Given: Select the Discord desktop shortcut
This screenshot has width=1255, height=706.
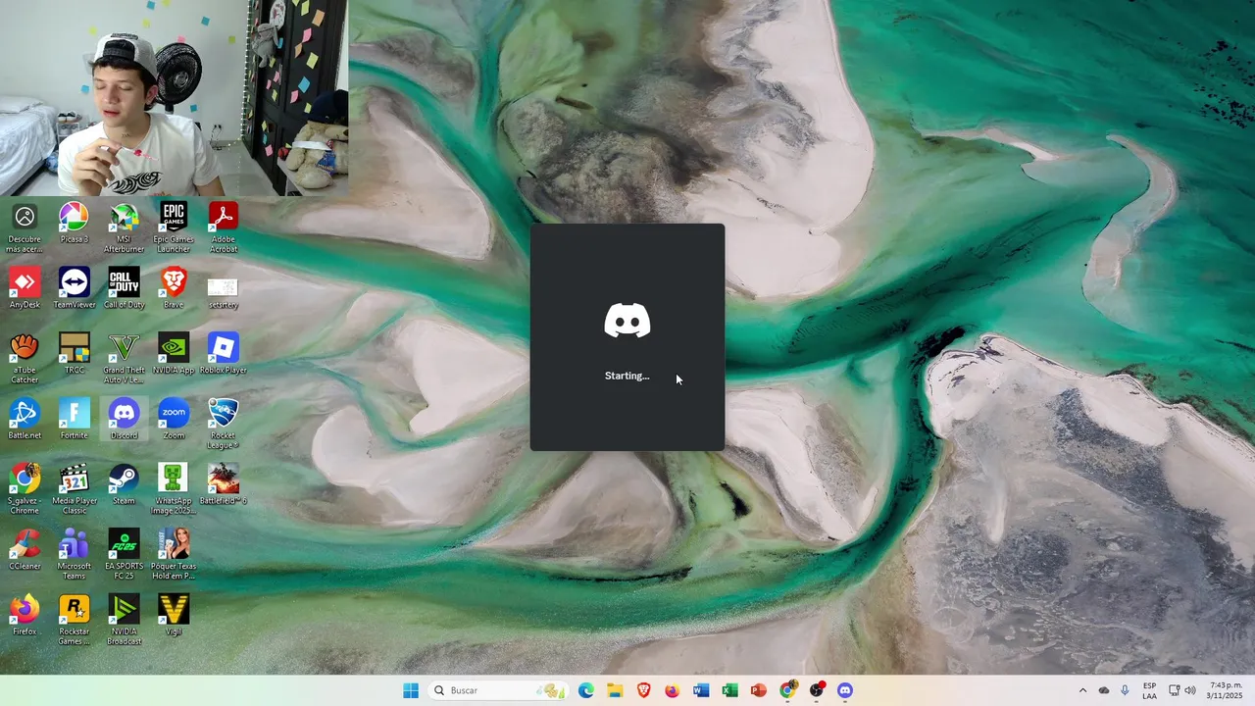Looking at the screenshot, I should 124,421.
